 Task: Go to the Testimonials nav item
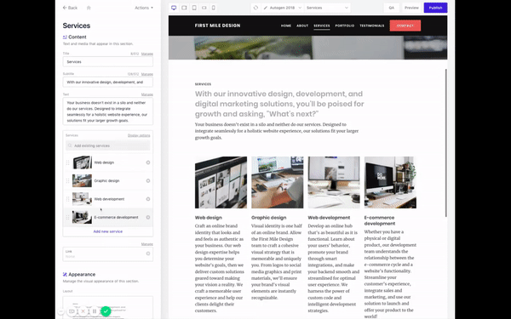(x=372, y=26)
